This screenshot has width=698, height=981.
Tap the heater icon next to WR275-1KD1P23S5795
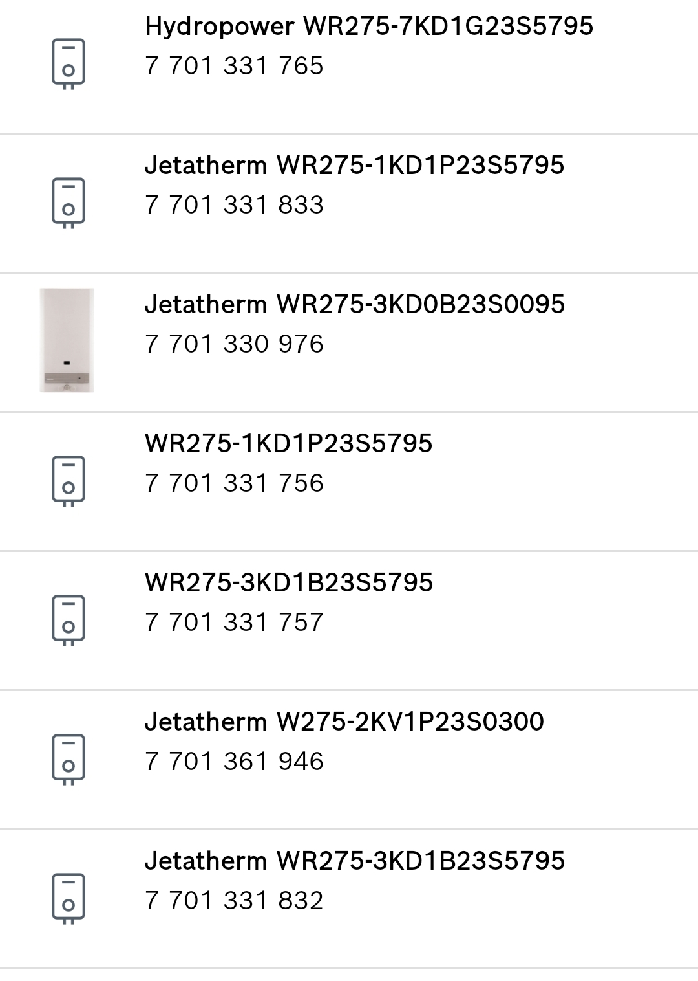pyautogui.click(x=69, y=481)
